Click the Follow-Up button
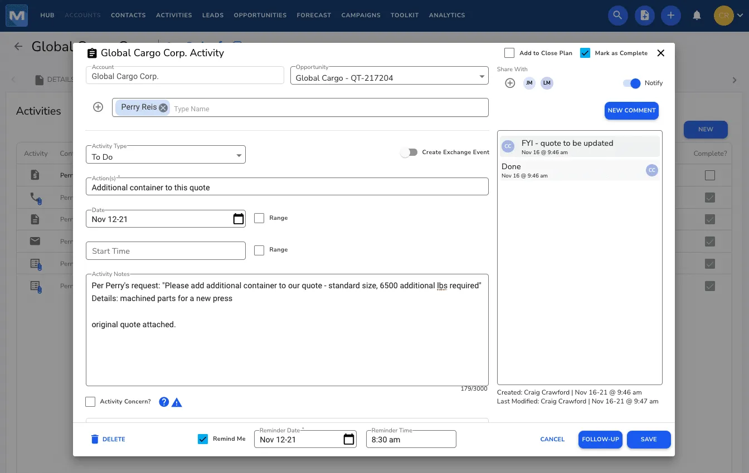 click(600, 440)
